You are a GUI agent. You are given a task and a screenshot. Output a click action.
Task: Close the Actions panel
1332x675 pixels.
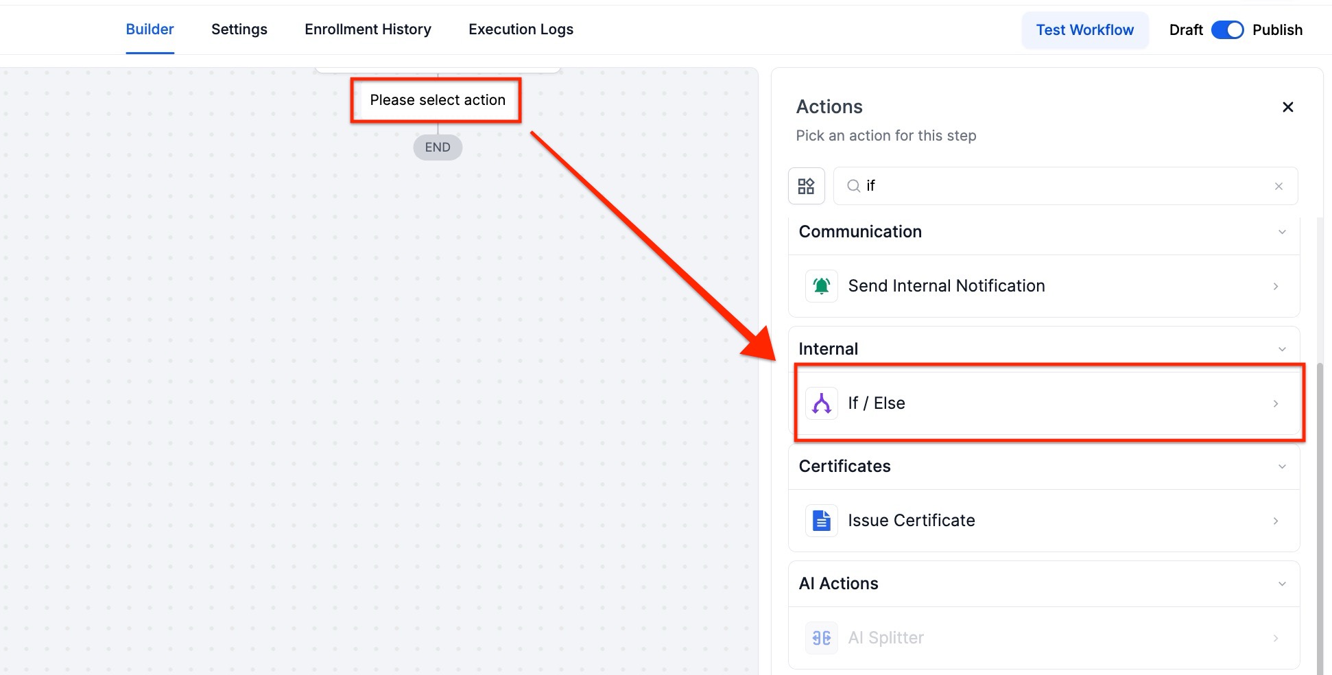(x=1287, y=107)
